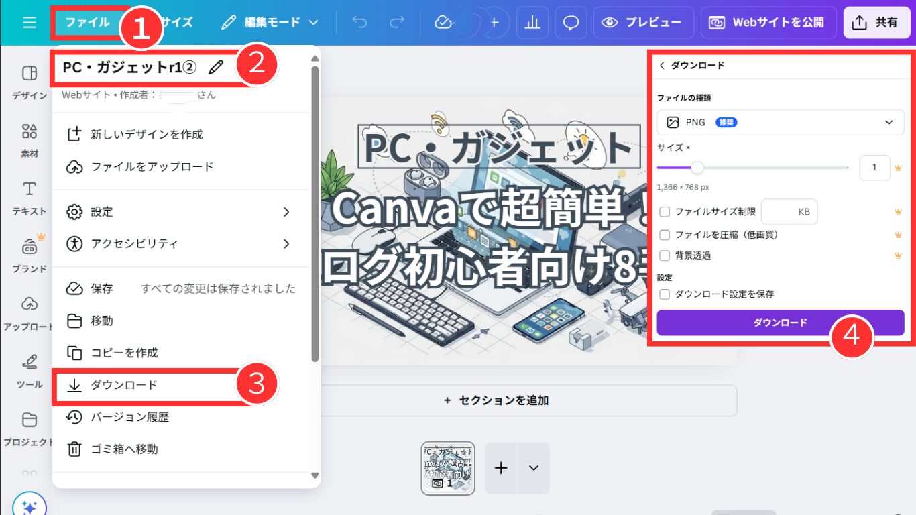Click the purple ダウンロード button
The image size is (916, 515).
[781, 323]
